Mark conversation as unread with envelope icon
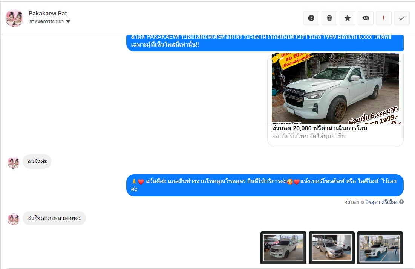Image resolution: width=415 pixels, height=269 pixels. (x=365, y=18)
